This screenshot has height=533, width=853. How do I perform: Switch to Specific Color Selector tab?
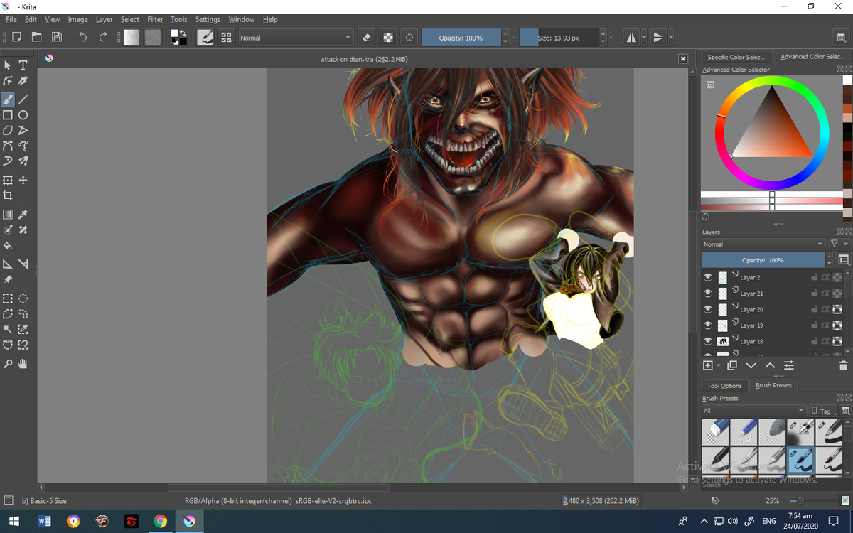click(736, 57)
